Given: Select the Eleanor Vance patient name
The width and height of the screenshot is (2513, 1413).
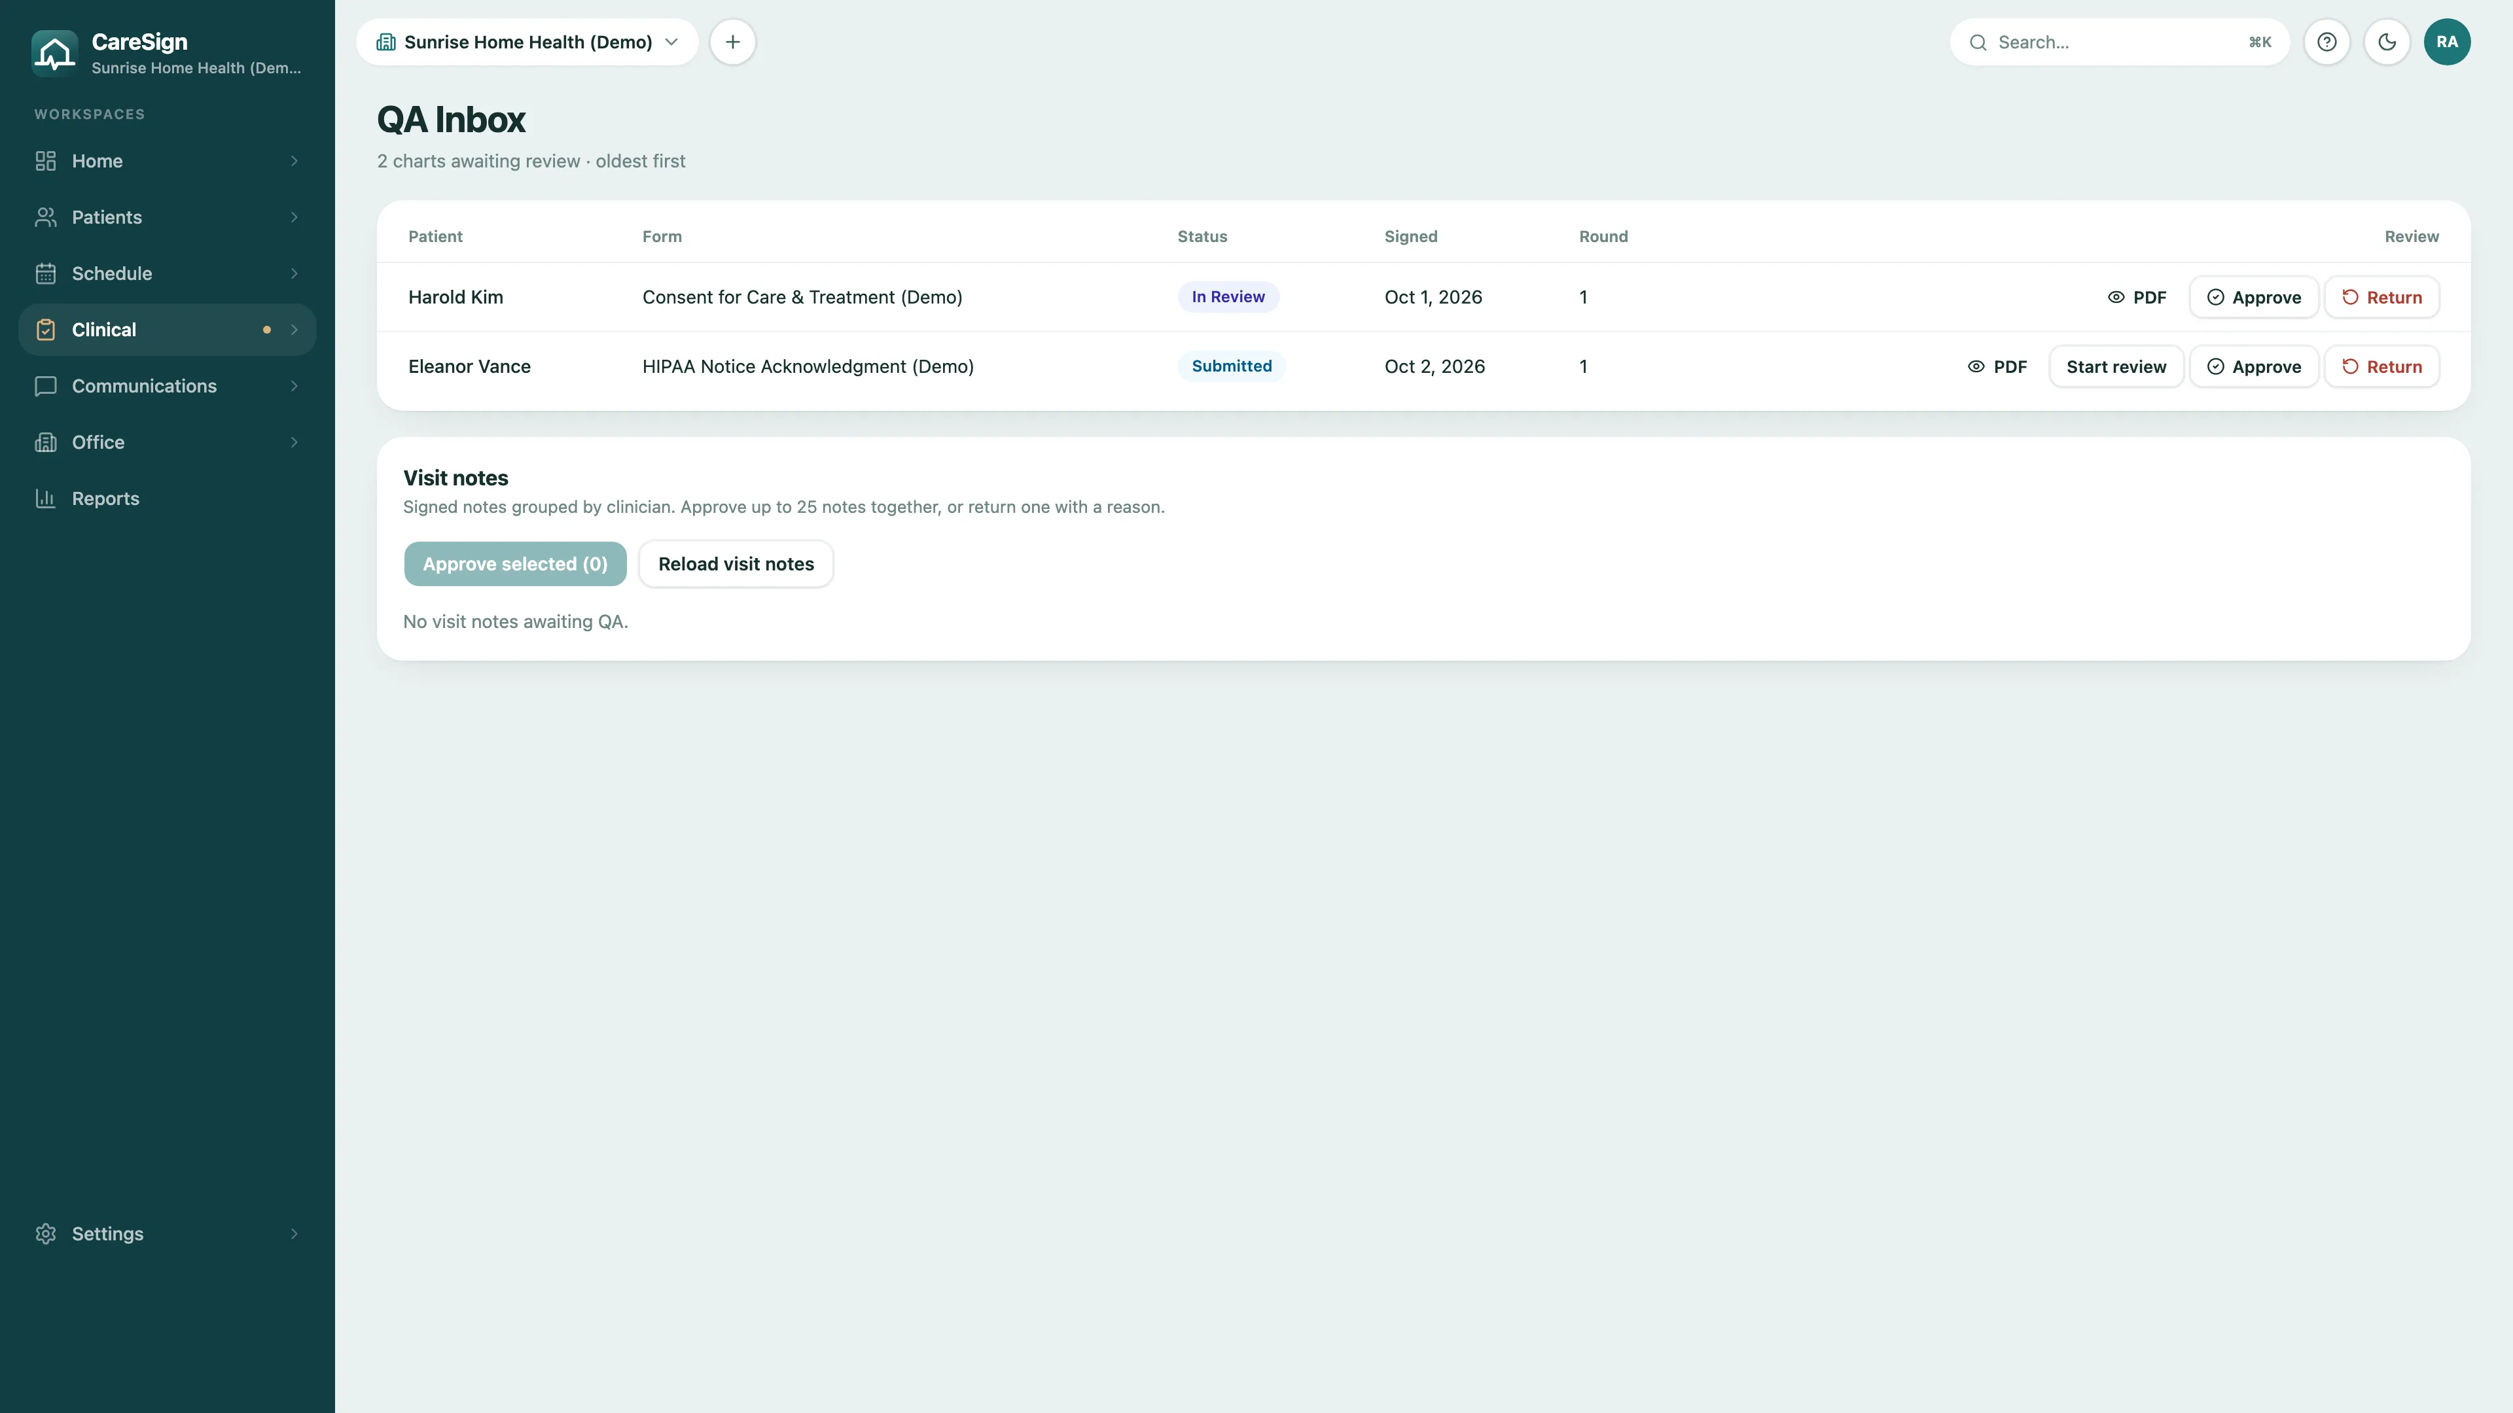Looking at the screenshot, I should (469, 366).
